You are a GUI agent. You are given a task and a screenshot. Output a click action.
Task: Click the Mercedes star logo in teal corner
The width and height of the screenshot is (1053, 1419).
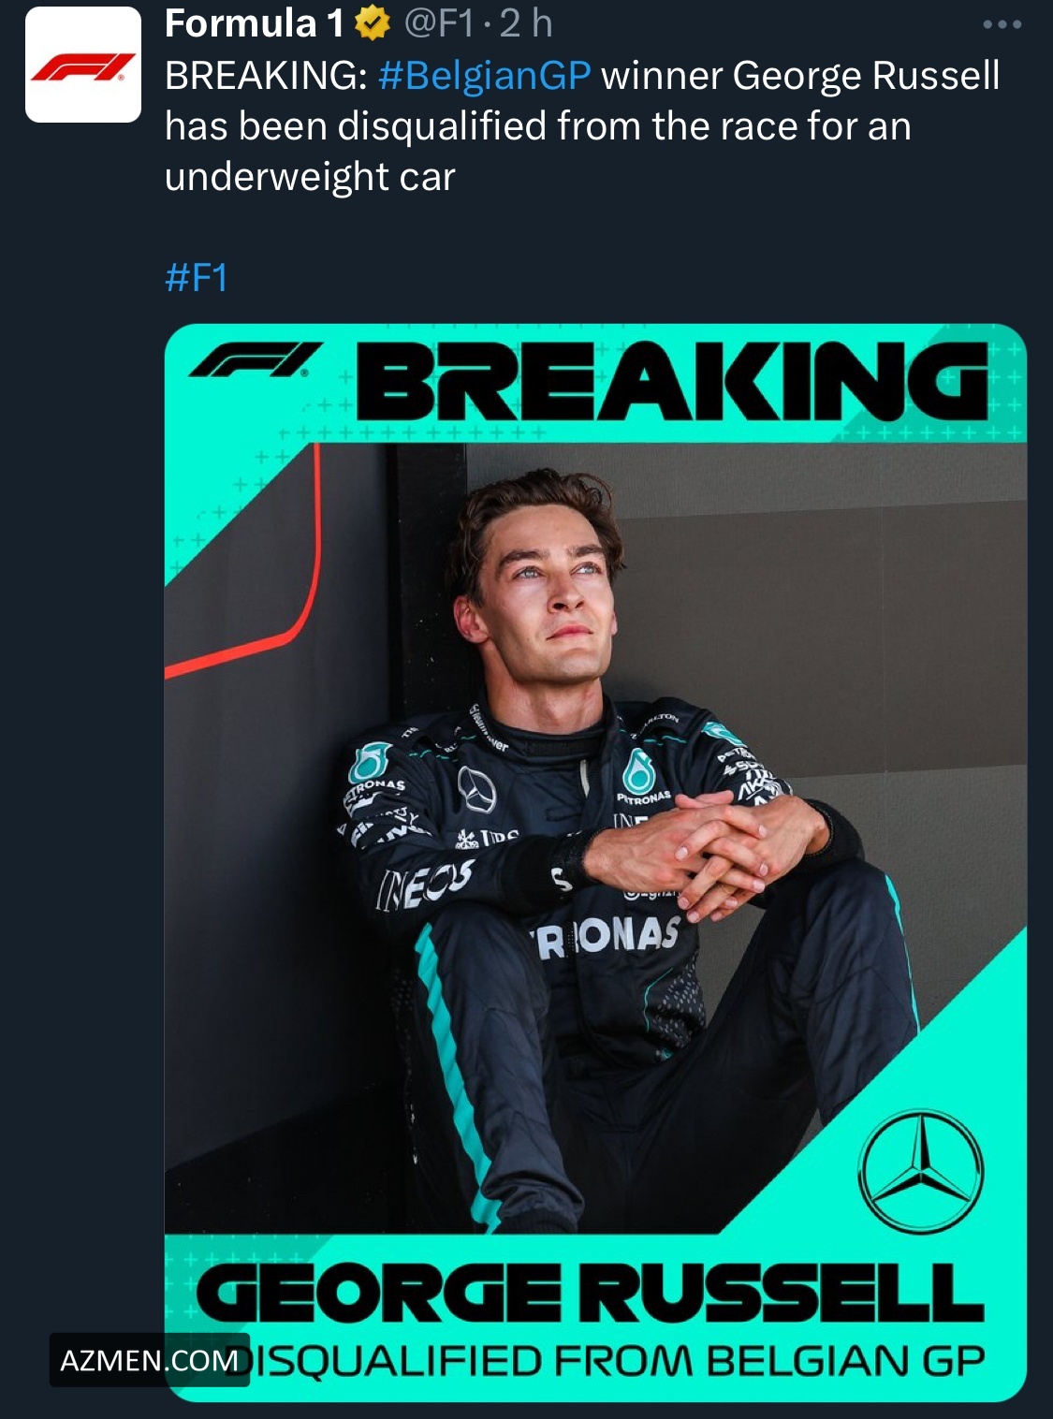pyautogui.click(x=921, y=1171)
